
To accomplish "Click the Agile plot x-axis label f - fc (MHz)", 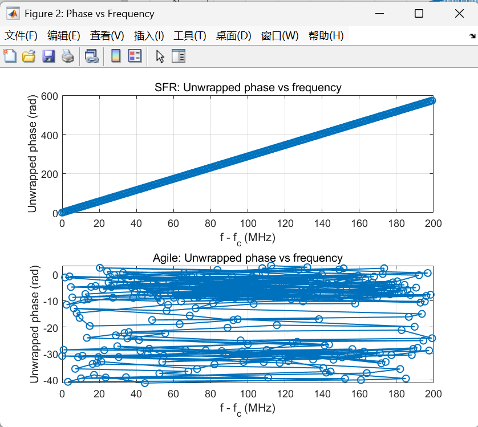I will pyautogui.click(x=248, y=408).
